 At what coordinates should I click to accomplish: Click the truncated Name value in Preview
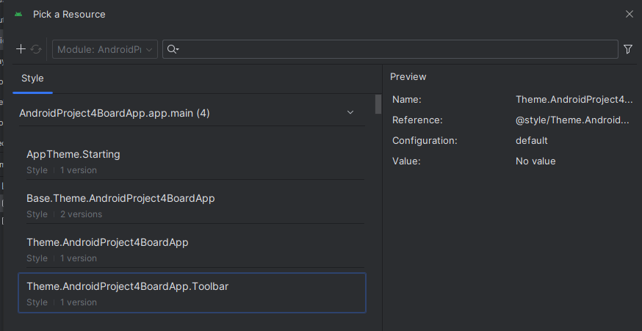click(574, 99)
